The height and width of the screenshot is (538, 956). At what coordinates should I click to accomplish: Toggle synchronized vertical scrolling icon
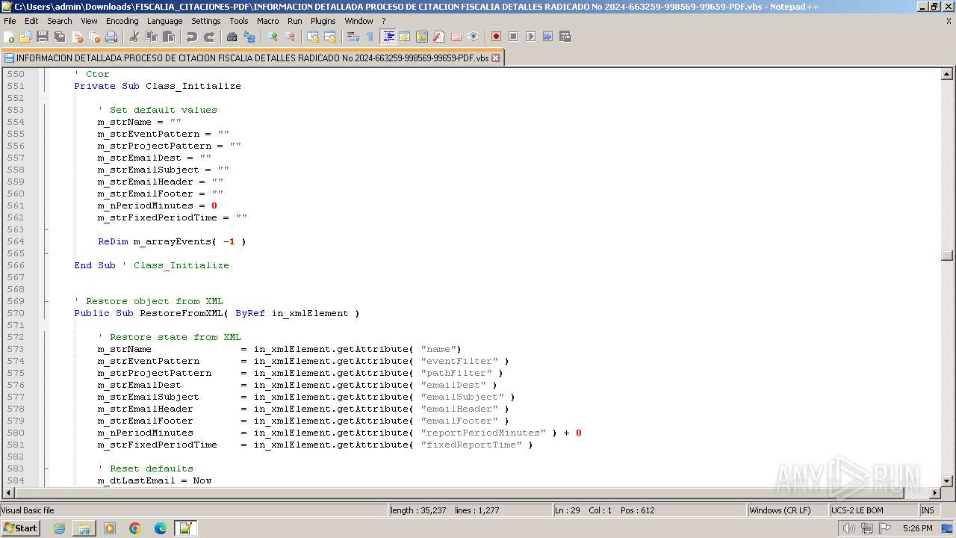coord(313,37)
